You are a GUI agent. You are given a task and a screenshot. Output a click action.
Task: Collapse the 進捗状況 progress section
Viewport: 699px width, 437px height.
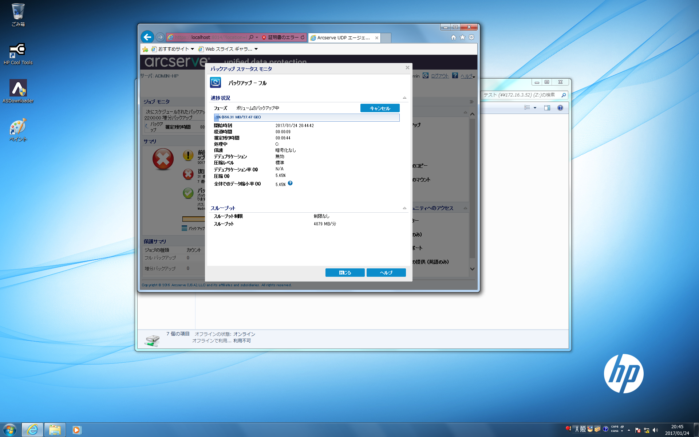point(404,98)
